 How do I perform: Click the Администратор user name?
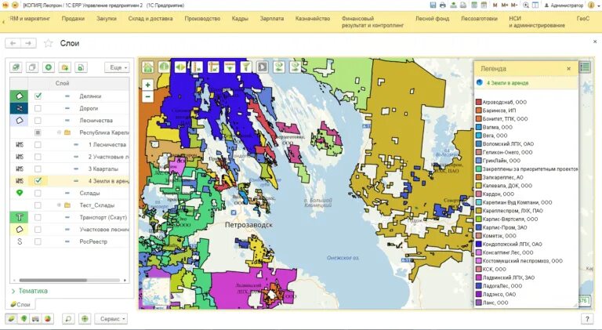point(567,5)
